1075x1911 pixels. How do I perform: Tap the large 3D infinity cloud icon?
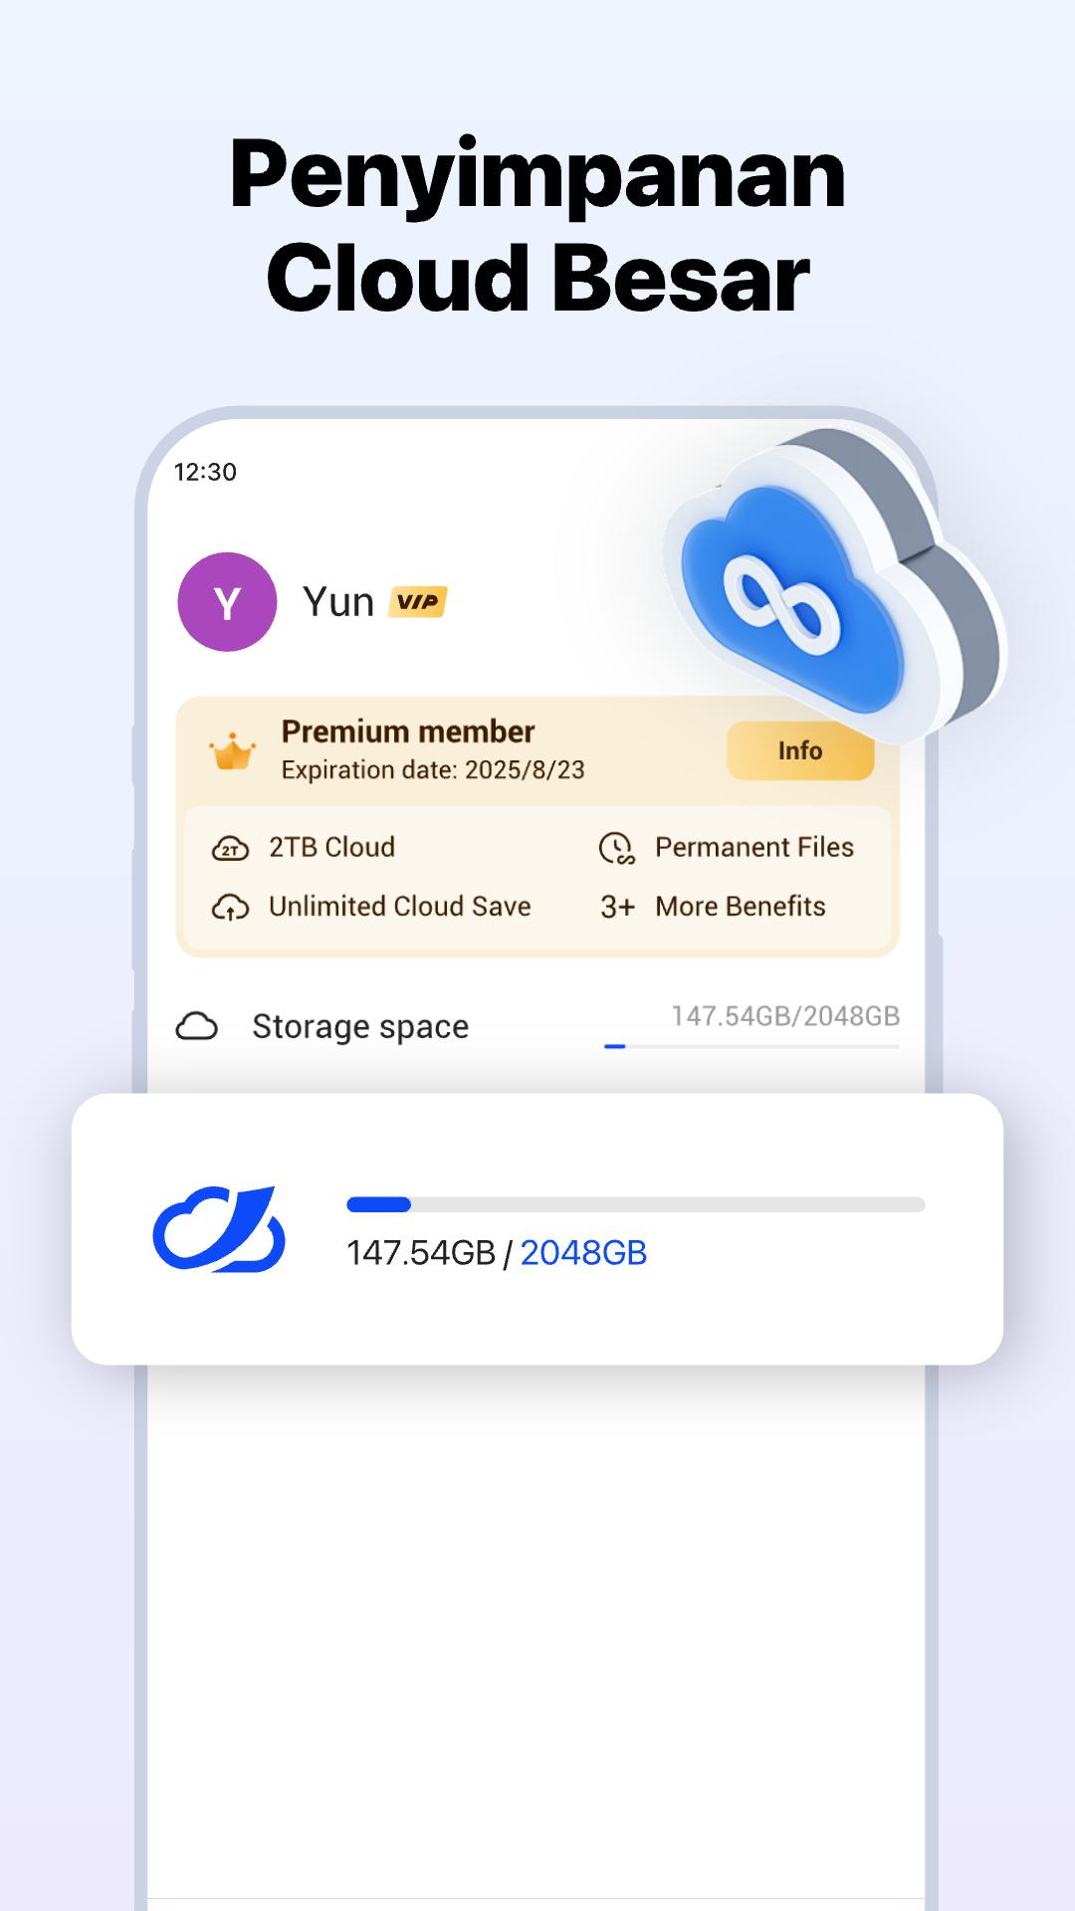(834, 587)
